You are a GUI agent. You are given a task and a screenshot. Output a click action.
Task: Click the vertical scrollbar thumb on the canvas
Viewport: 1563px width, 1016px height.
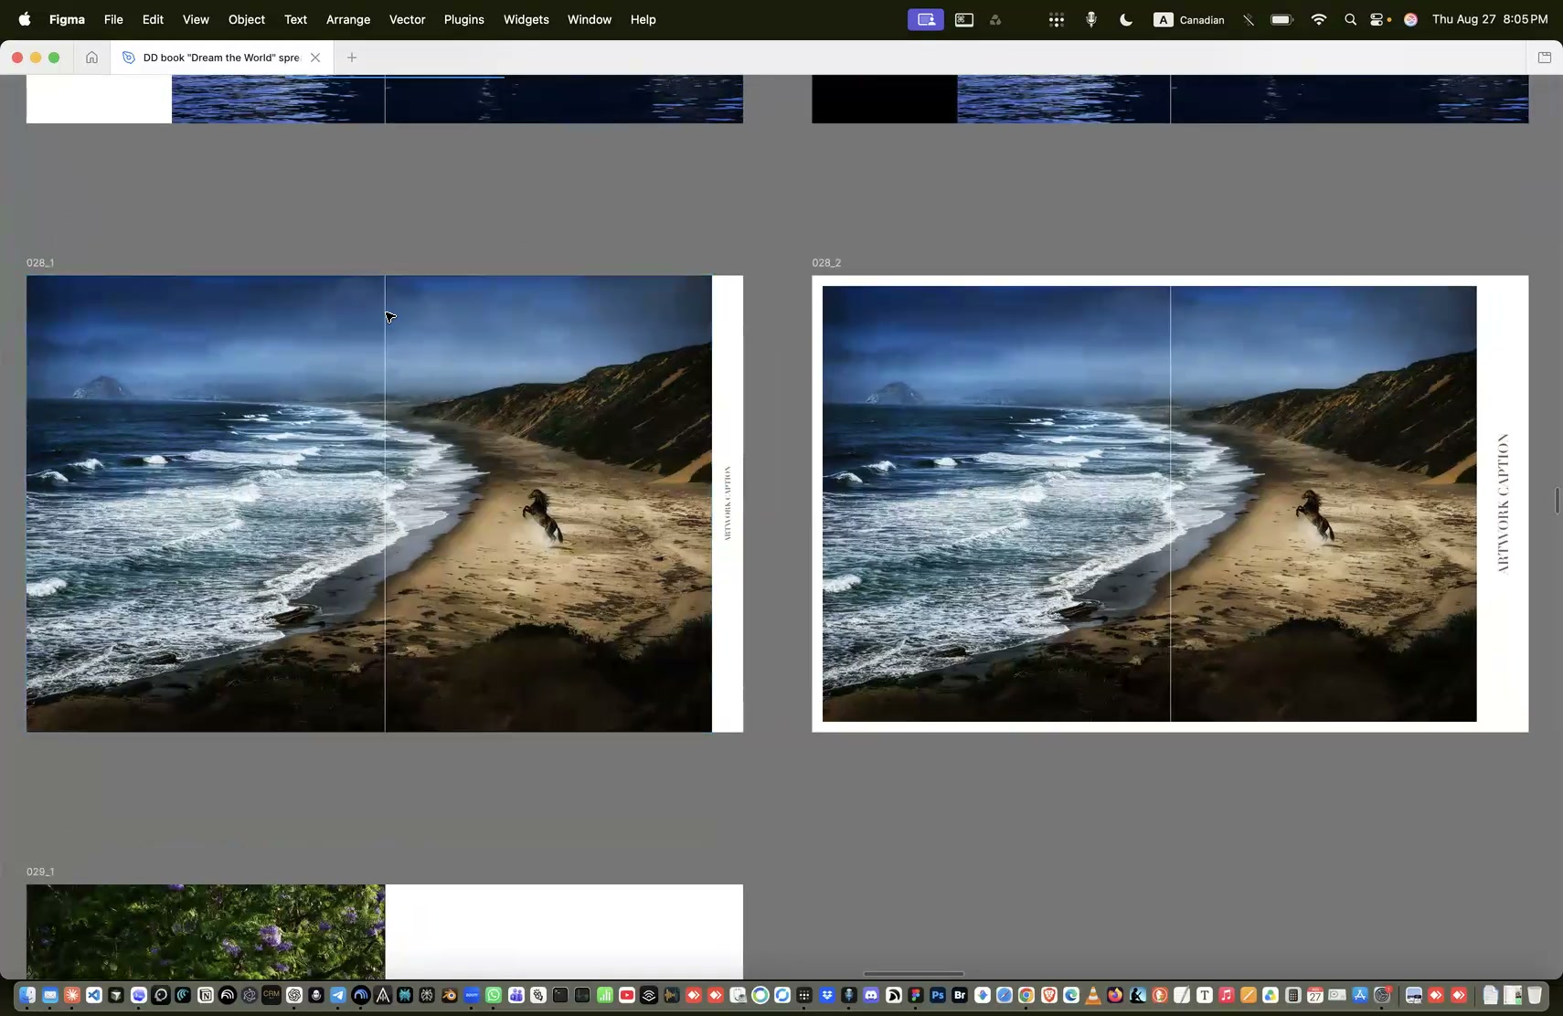(1557, 501)
